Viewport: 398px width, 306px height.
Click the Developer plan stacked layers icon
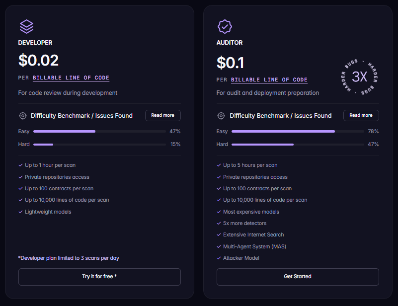26,26
